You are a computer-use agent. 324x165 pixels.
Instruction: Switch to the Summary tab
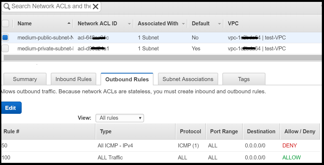pyautogui.click(x=25, y=79)
